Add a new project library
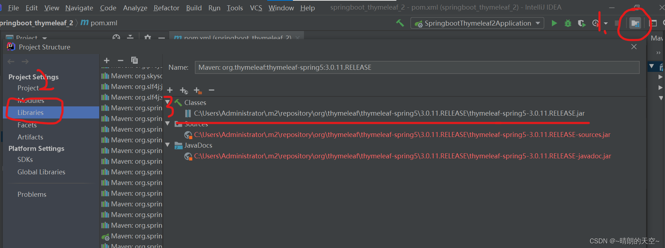Image resolution: width=665 pixels, height=248 pixels. [x=106, y=60]
